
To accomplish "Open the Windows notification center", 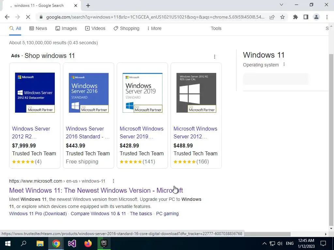I will (x=323, y=243).
